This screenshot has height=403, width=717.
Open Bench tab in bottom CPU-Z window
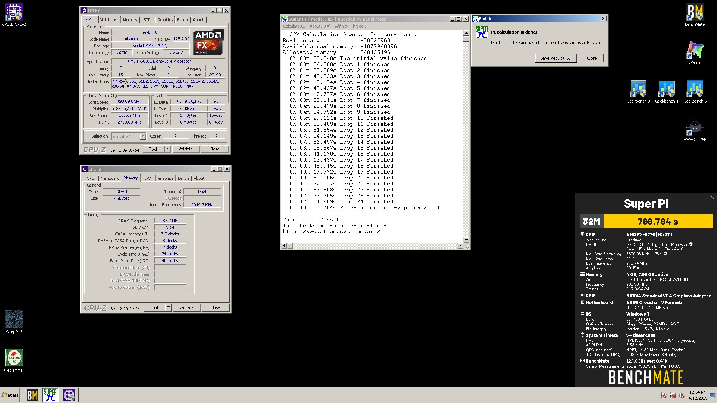[183, 178]
